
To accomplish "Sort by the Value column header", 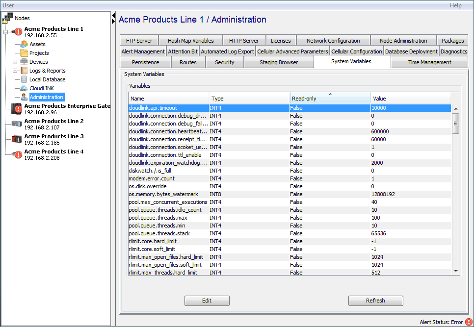I will pyautogui.click(x=411, y=99).
